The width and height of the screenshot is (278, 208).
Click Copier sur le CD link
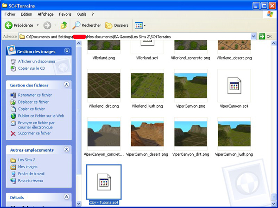pyautogui.click(x=32, y=68)
